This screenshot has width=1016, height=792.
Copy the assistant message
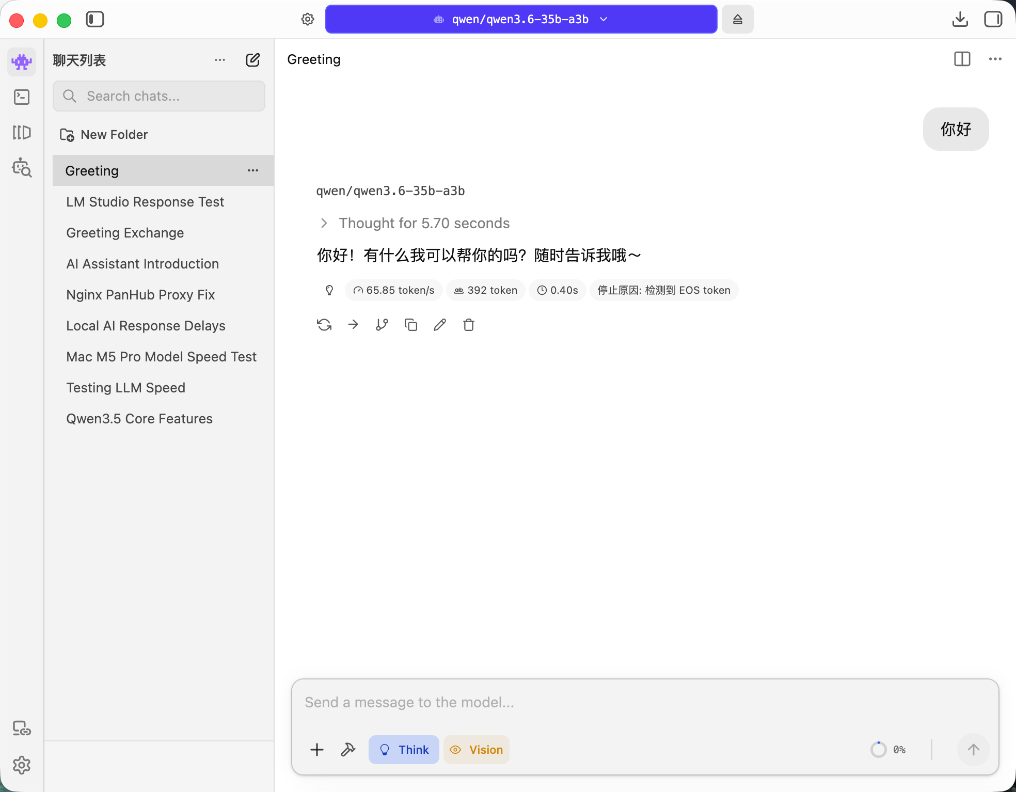coord(411,325)
